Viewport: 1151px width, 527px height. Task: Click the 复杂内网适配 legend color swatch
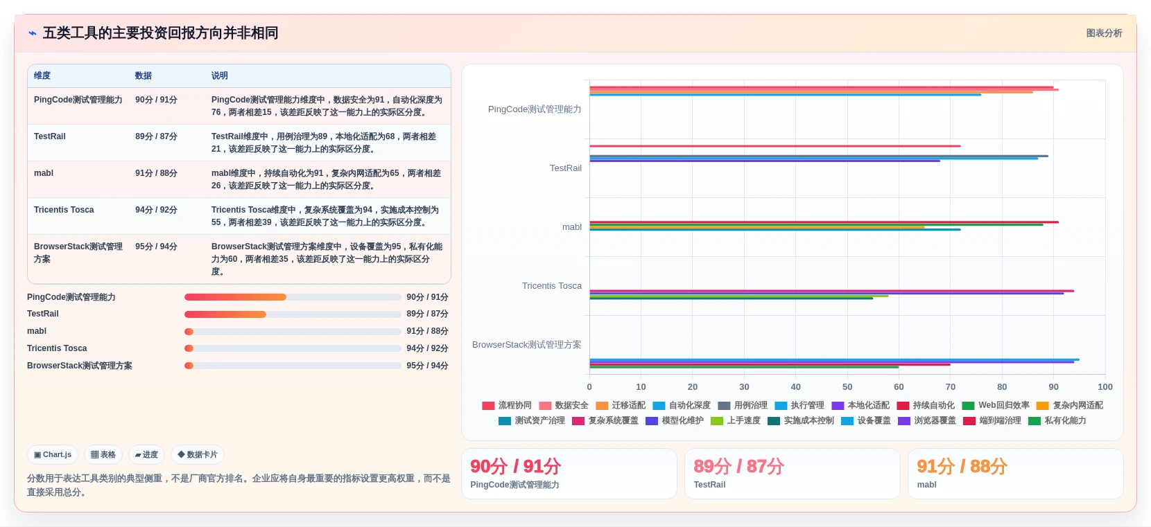1043,406
